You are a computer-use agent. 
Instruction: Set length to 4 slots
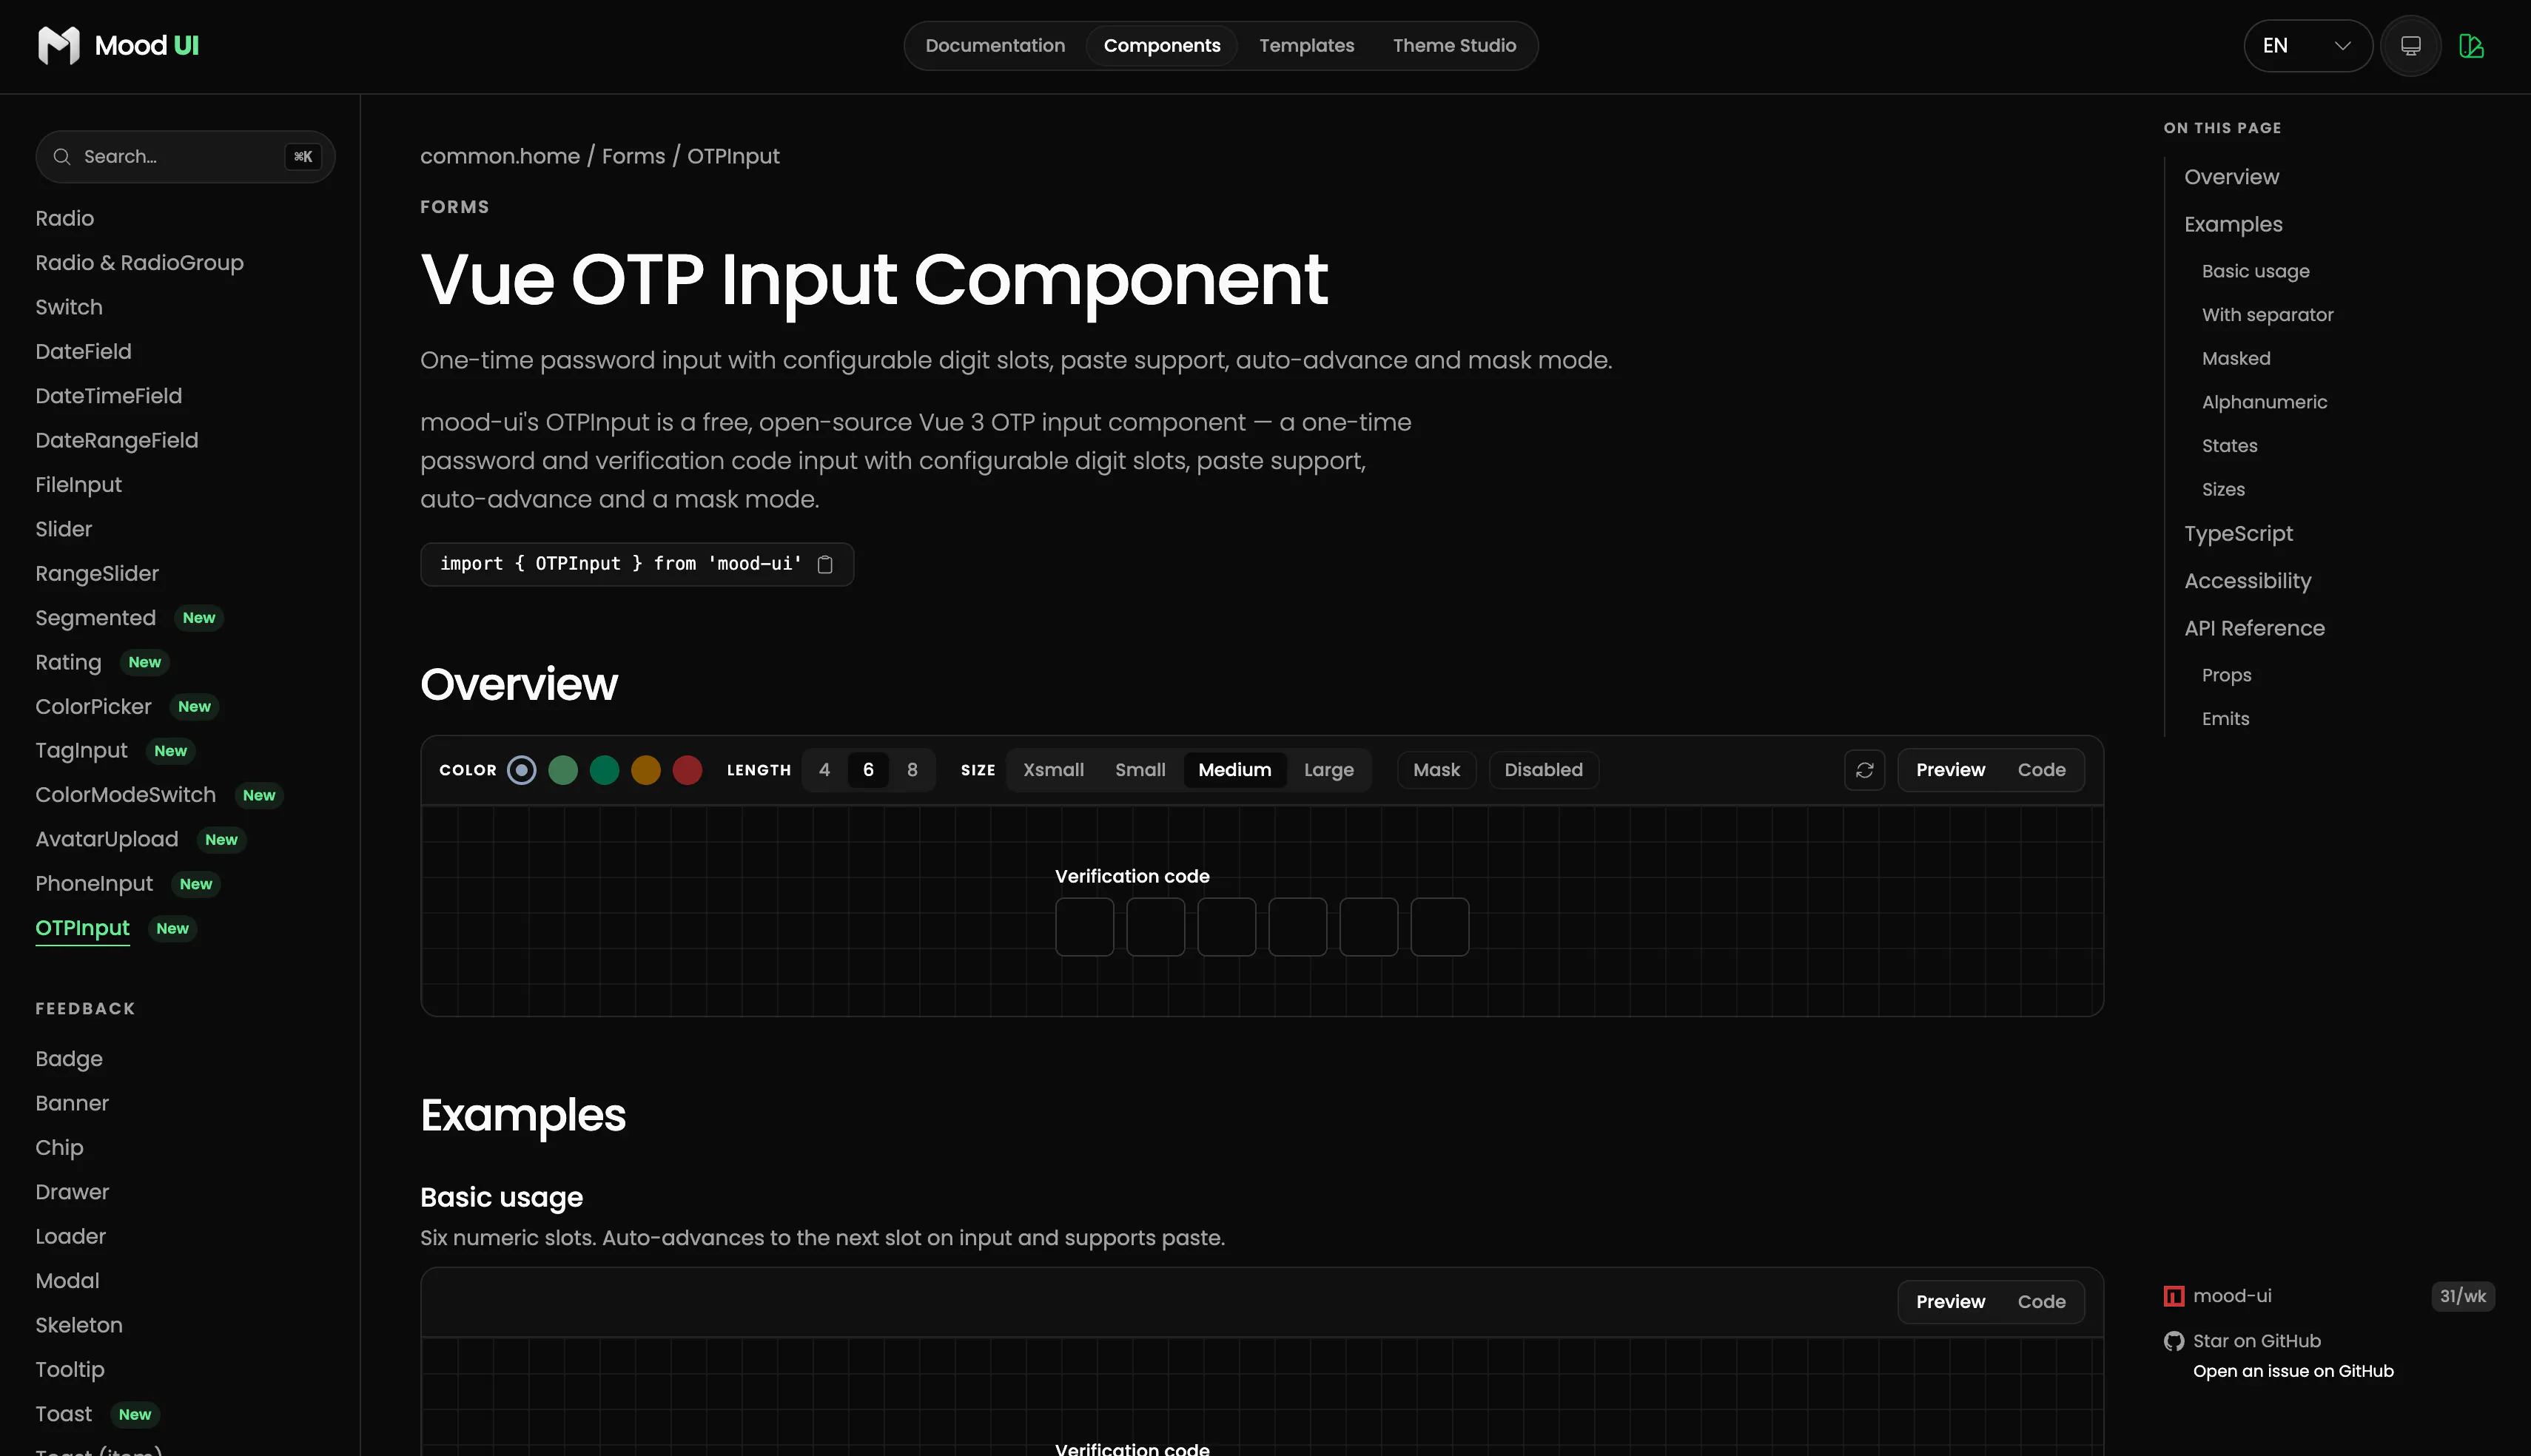click(824, 770)
